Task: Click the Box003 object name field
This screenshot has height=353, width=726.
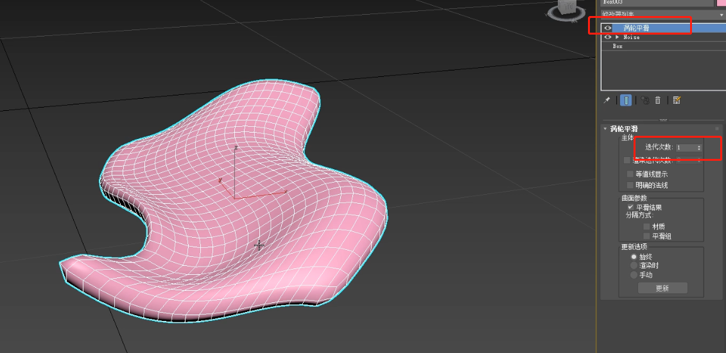Action: click(x=657, y=3)
